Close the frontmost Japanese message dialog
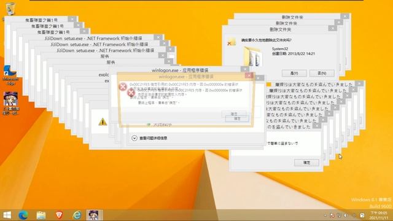393x221 pixels. 317,126
